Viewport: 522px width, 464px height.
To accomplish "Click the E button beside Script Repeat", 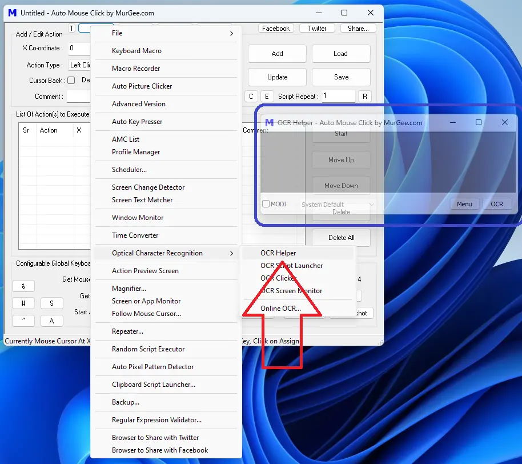I will click(x=267, y=96).
